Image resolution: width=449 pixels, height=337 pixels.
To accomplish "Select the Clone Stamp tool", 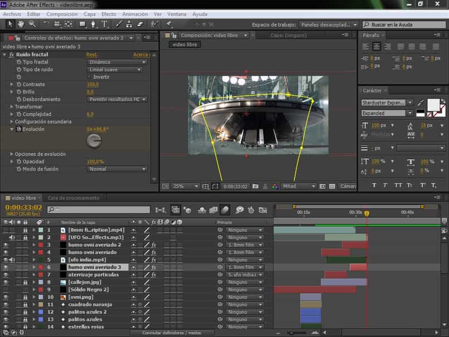I will click(x=130, y=25).
